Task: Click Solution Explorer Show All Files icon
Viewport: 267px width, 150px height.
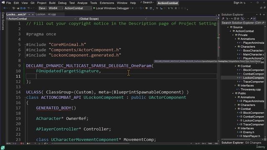Action: click(x=238, y=19)
